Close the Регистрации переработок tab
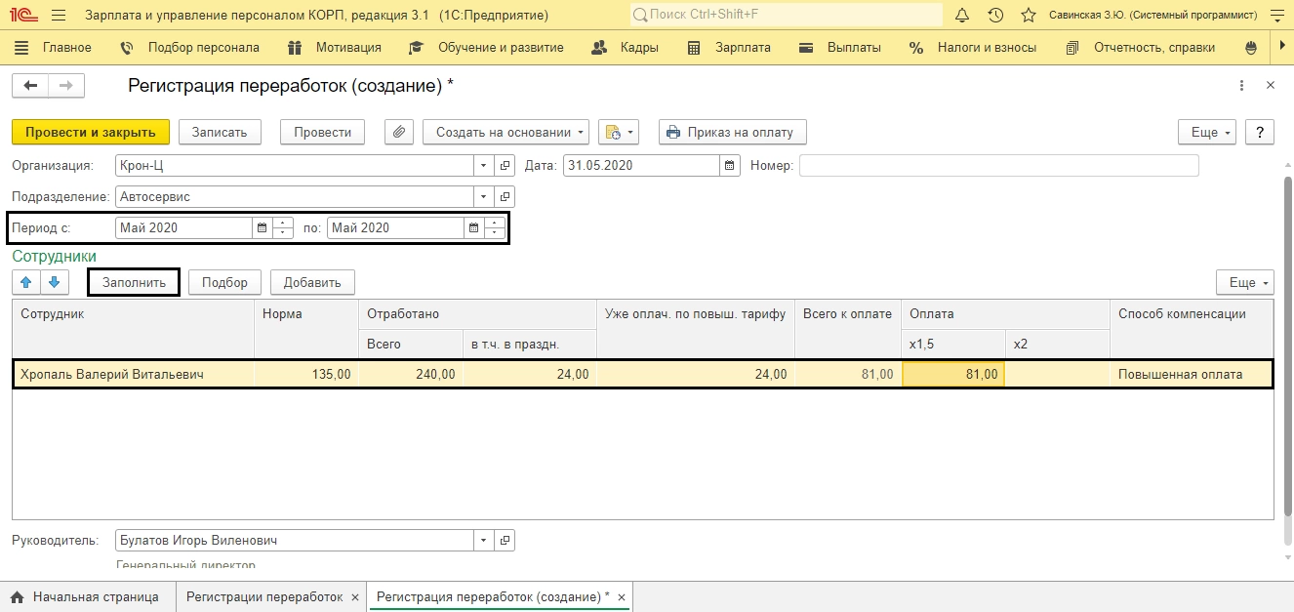The image size is (1294, 612). (355, 596)
